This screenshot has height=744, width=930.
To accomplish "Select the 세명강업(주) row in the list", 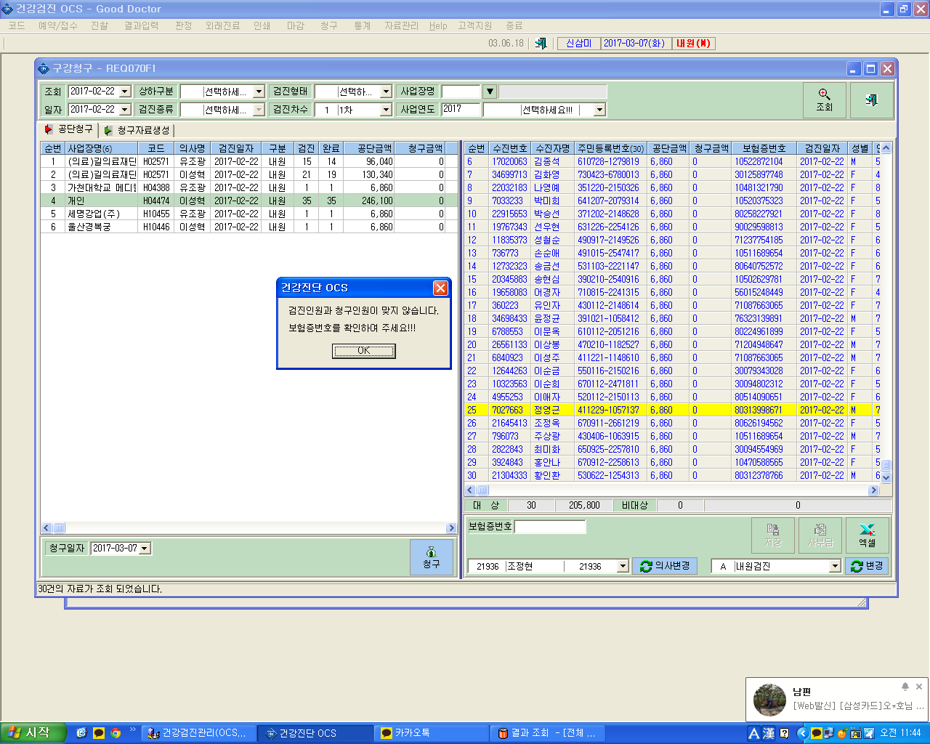I will pos(250,214).
